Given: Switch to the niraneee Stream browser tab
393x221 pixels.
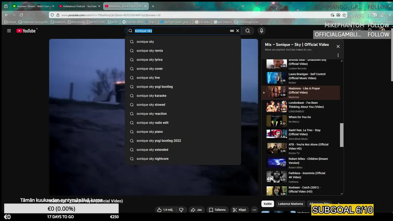Looking at the screenshot, I should (33, 6).
